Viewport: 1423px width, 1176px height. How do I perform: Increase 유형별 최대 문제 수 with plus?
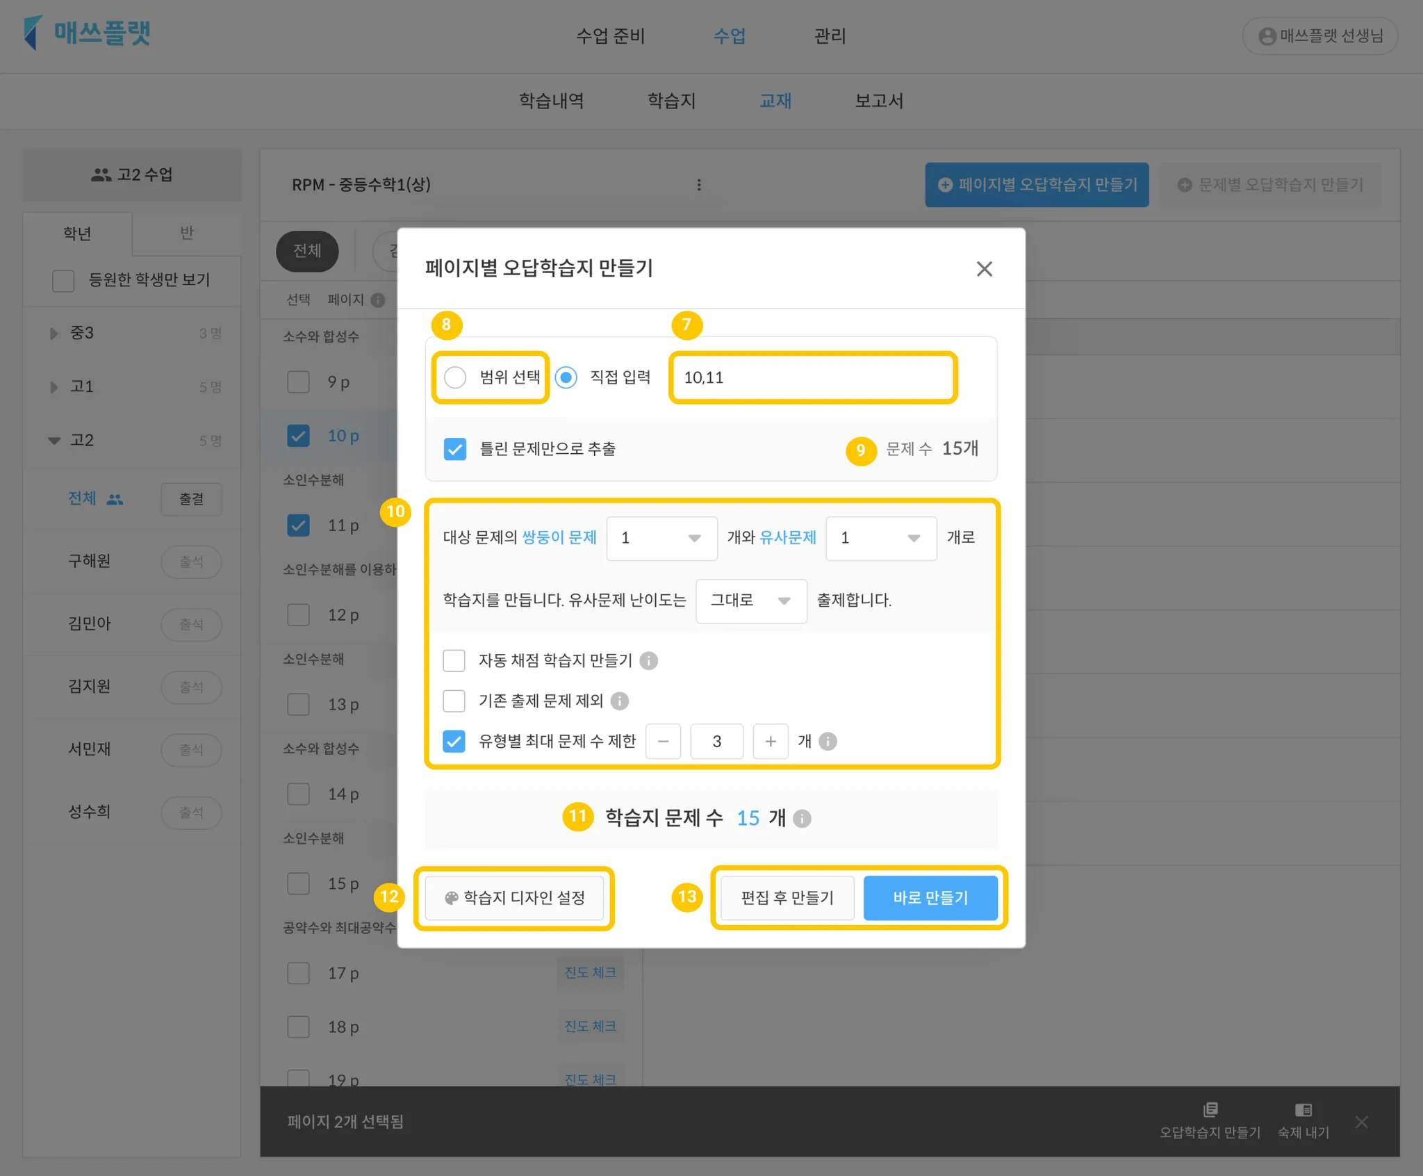click(770, 742)
